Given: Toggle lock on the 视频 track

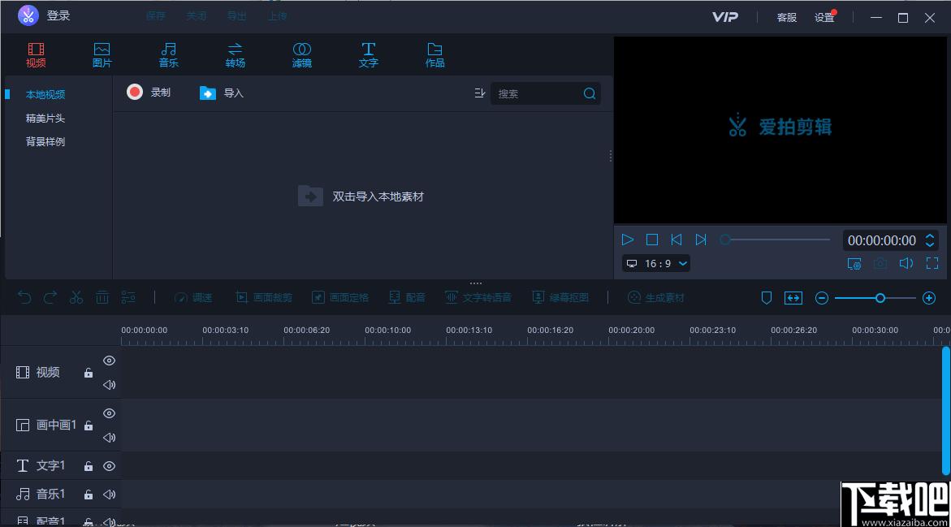Looking at the screenshot, I should click(x=89, y=373).
